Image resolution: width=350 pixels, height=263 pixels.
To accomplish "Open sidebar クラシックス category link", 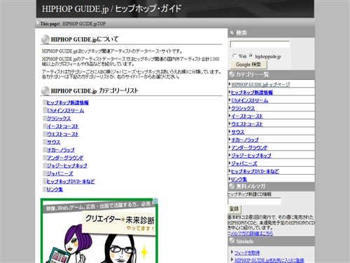I will 243,108.
